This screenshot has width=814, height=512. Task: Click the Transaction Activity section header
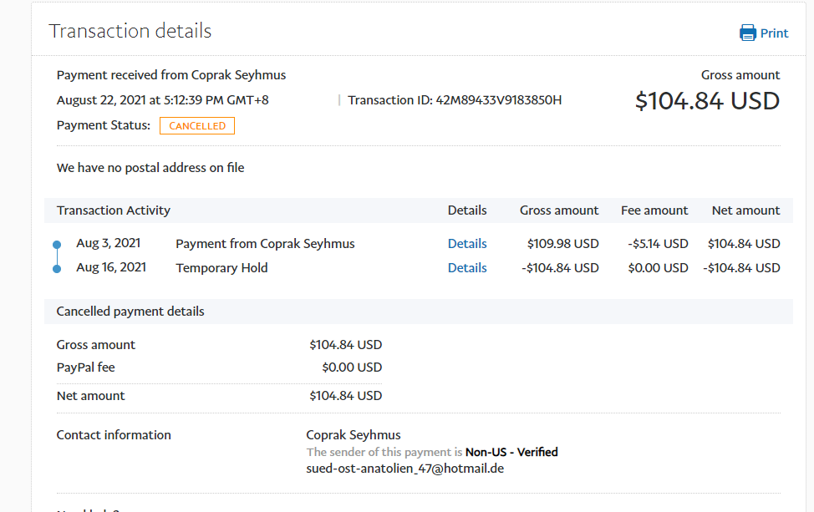tap(114, 210)
